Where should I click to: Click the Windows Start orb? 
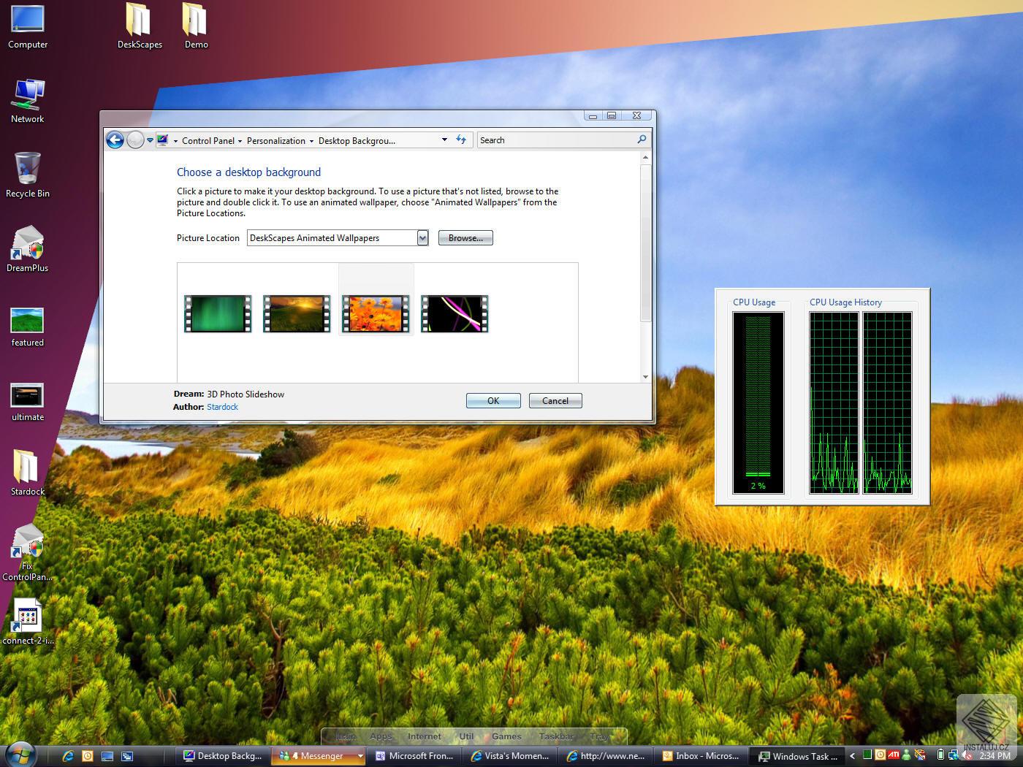(x=20, y=754)
